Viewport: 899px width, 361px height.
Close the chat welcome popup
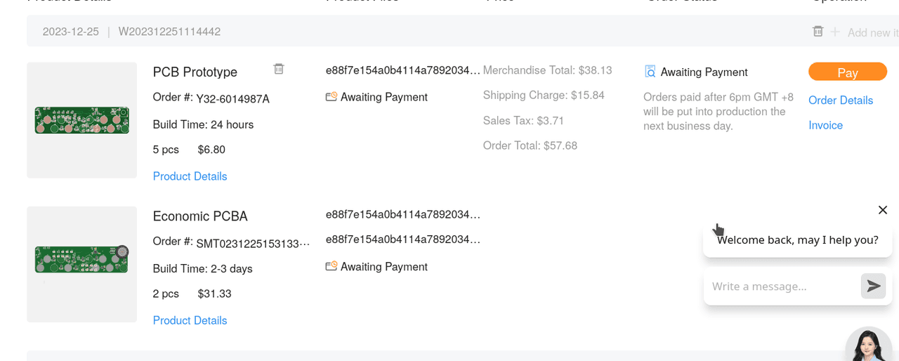[883, 210]
